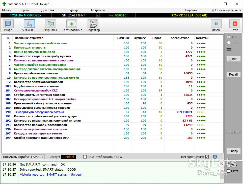Click the small x beside the serial number
Viewport: 243px width, 184px height.
coord(98,15)
